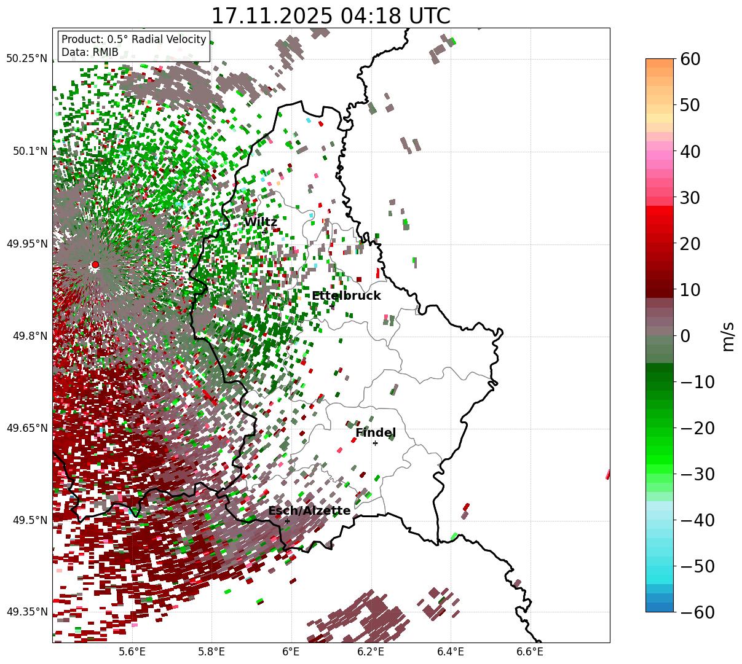
Task: Click the colorbar value −40
Action: 697,520
